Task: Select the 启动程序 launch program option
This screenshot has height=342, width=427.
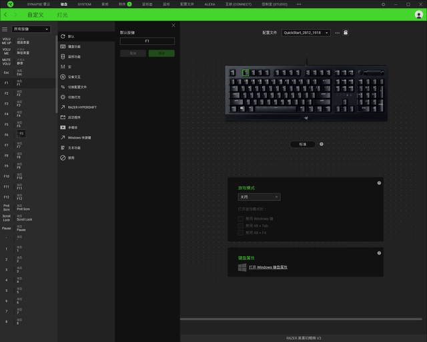Action: point(86,117)
